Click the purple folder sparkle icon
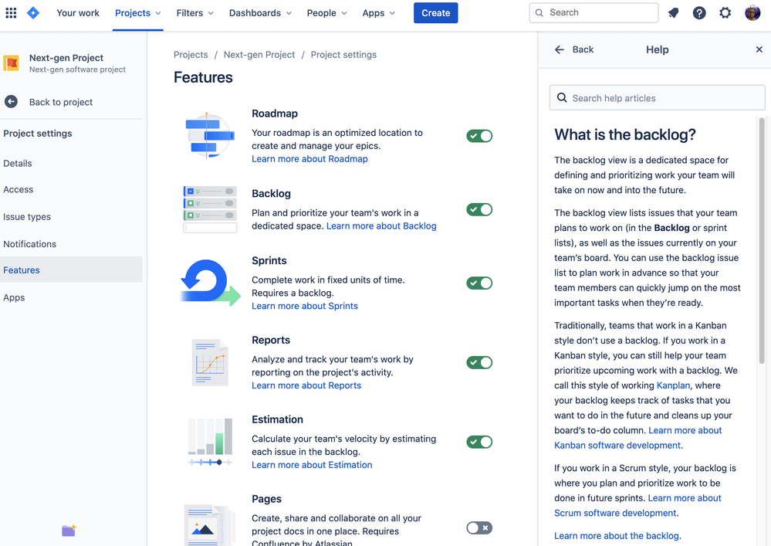 point(69,531)
